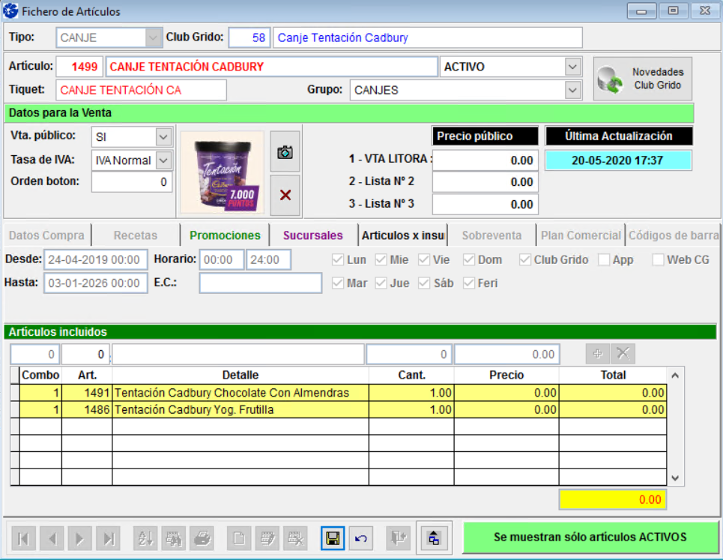
Task: Click the A-Z sort order icon
Action: coord(145,538)
